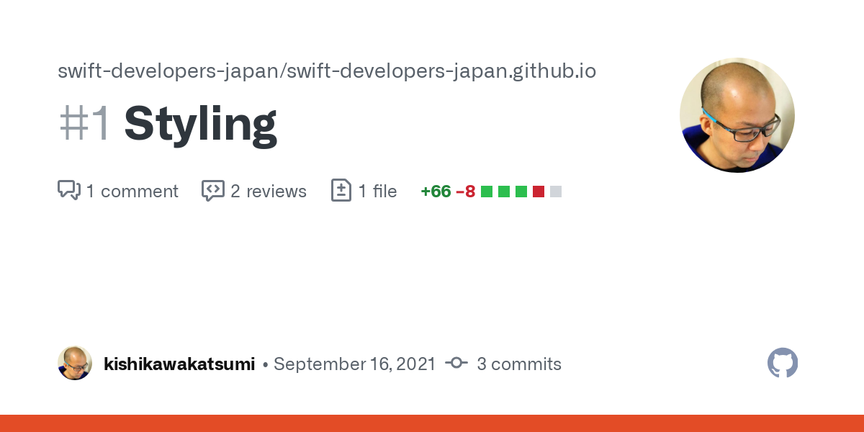This screenshot has height=432, width=864.
Task: Open the swift-developers-japan repository path
Action: 326,71
